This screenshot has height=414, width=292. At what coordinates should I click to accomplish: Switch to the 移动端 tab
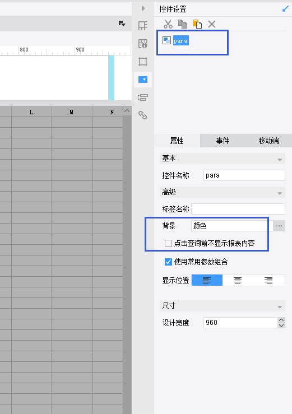pyautogui.click(x=269, y=141)
